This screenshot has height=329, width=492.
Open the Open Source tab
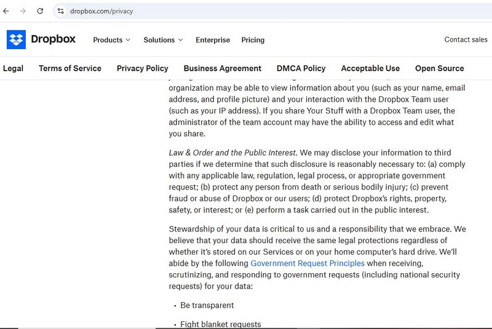pos(439,68)
